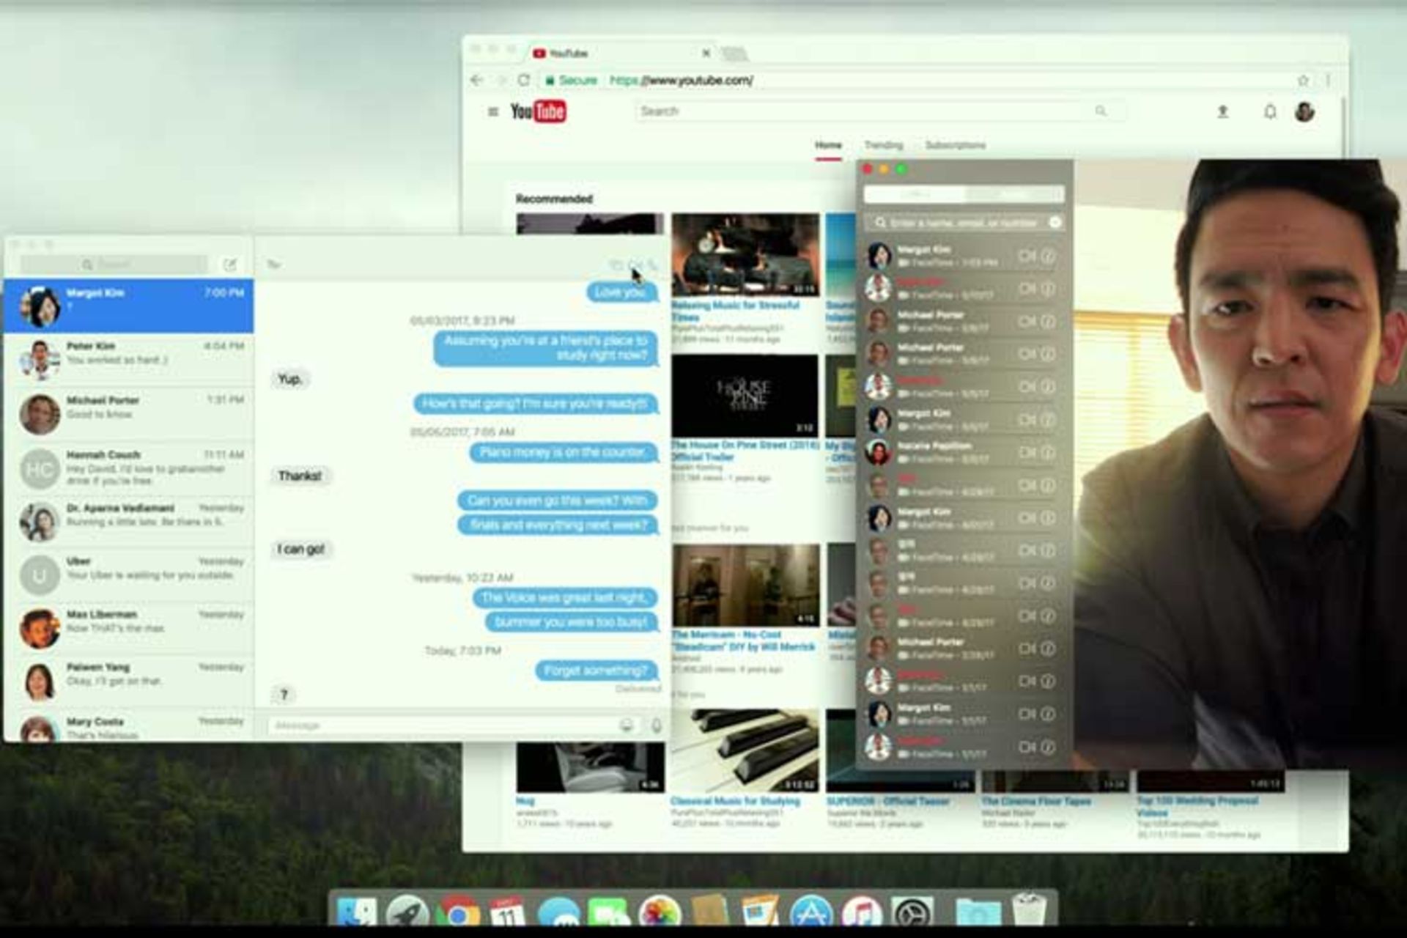Switch to the Trending tab on YouTube
The height and width of the screenshot is (938, 1407).
(x=883, y=145)
